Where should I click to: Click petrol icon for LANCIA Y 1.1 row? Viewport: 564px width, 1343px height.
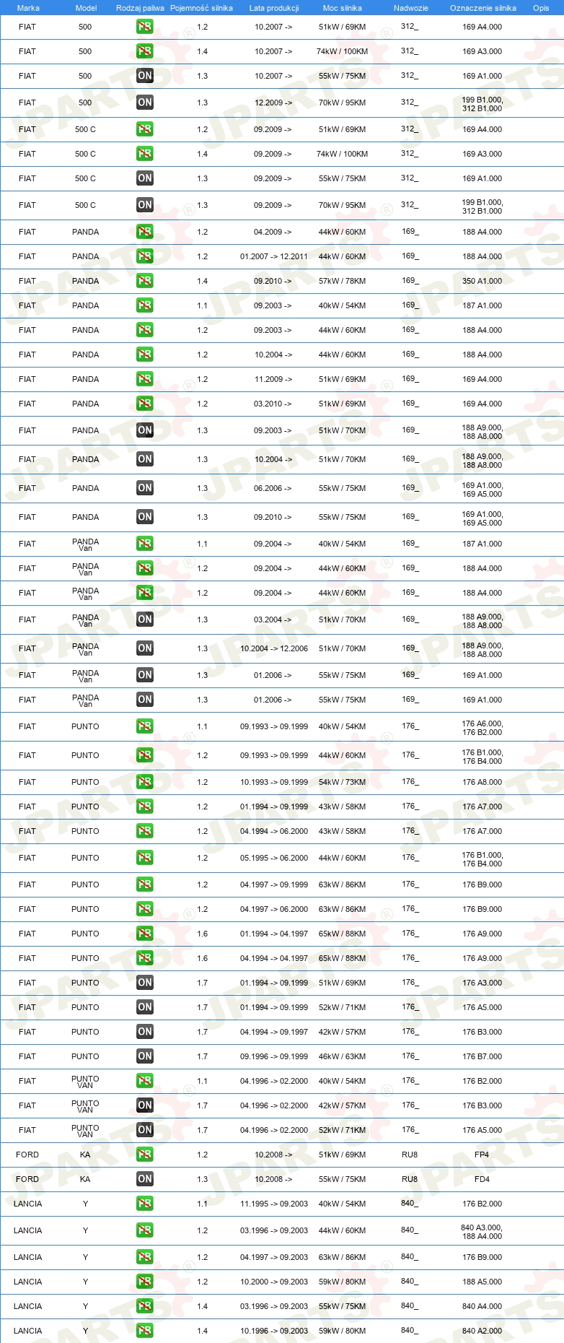click(x=145, y=1204)
